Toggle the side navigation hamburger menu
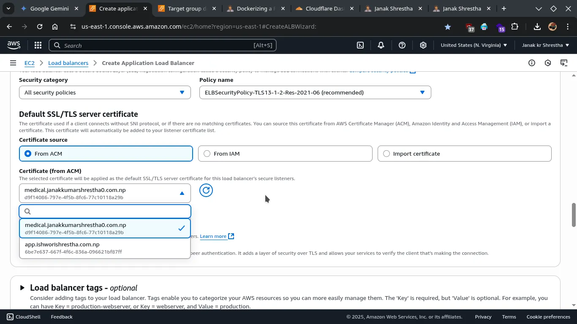The width and height of the screenshot is (577, 324). point(13,63)
